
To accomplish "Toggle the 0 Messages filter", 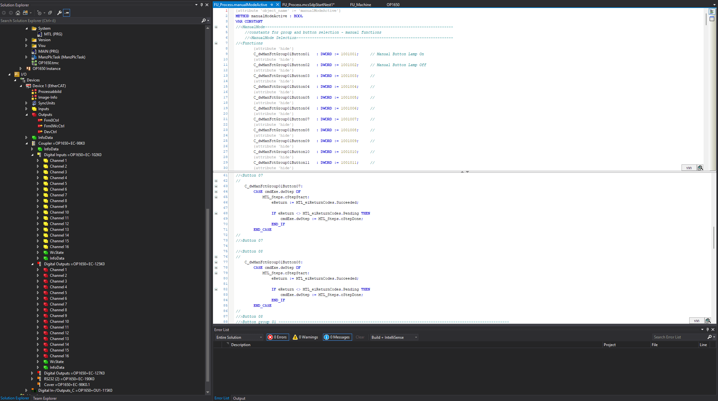I will (x=337, y=337).
